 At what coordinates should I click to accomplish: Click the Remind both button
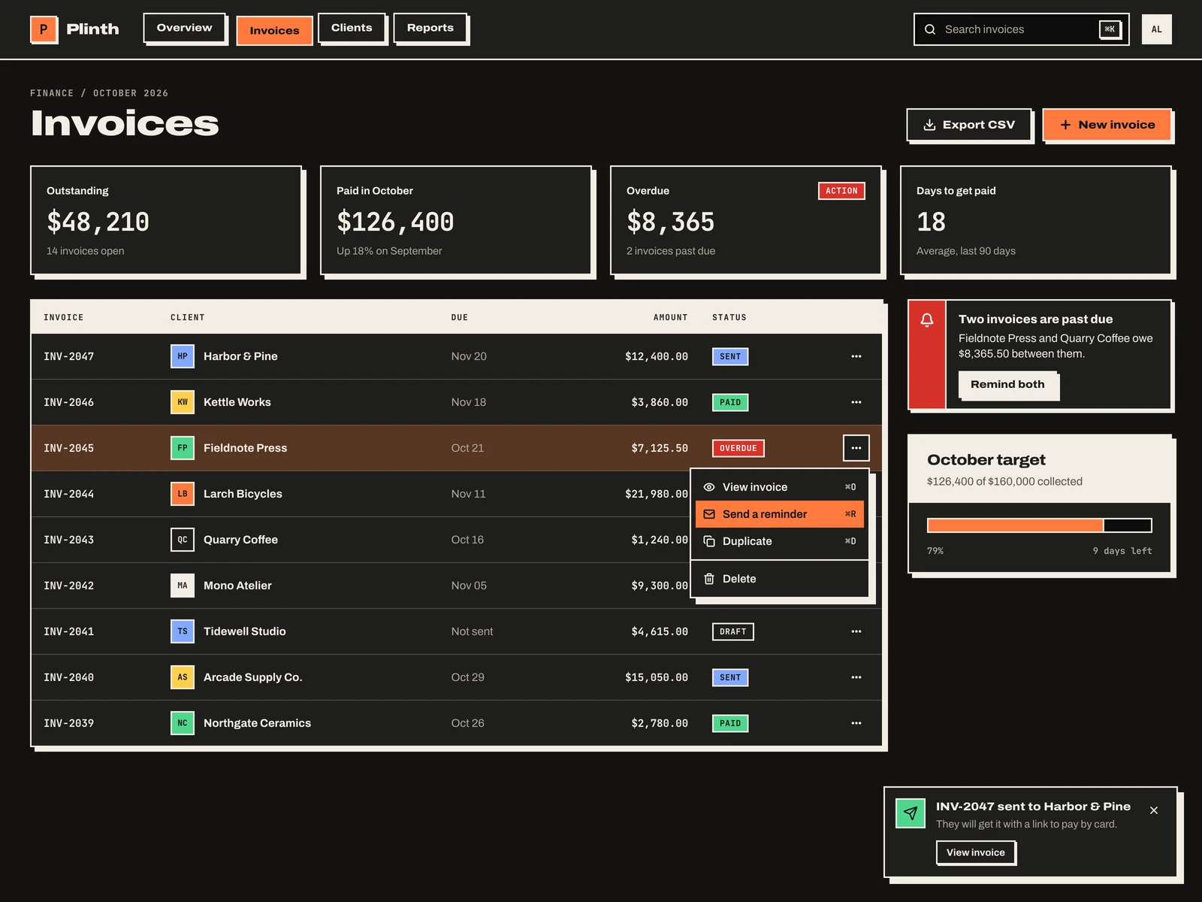point(1007,384)
